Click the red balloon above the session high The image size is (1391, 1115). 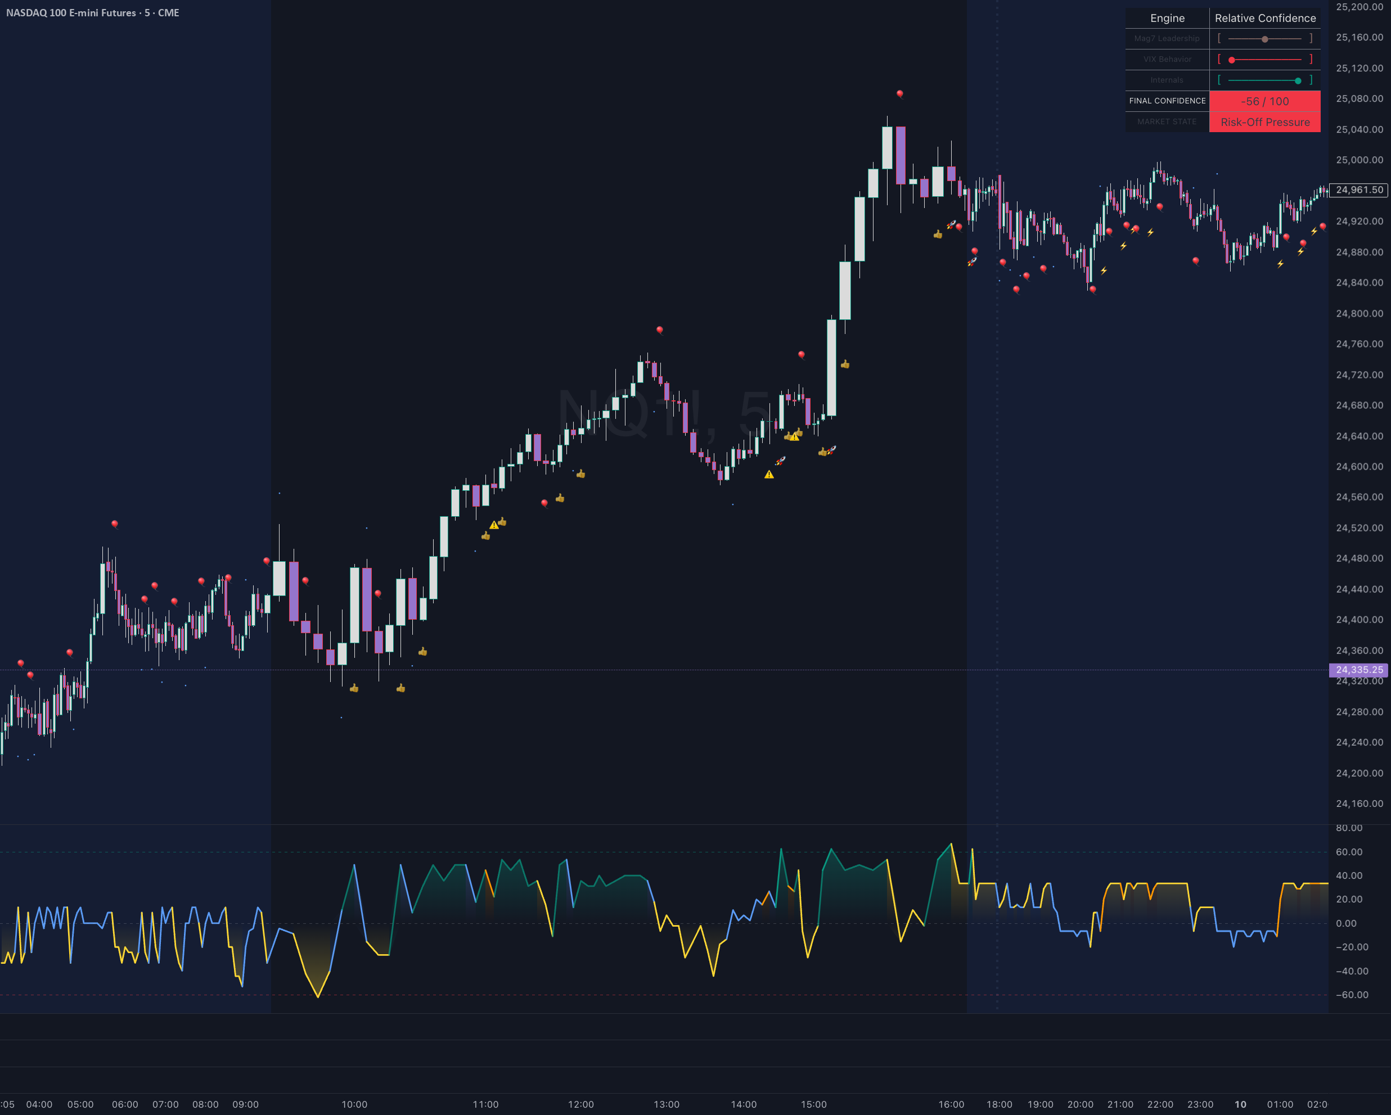click(x=899, y=93)
